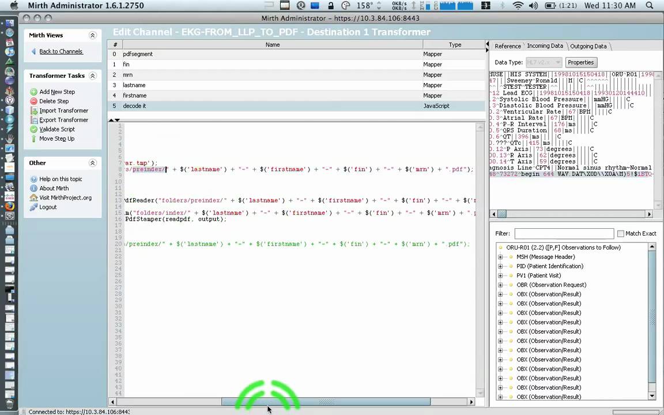The width and height of the screenshot is (664, 415).
Task: Click incoming data horizontal scroll-right arrow
Action: tap(649, 214)
